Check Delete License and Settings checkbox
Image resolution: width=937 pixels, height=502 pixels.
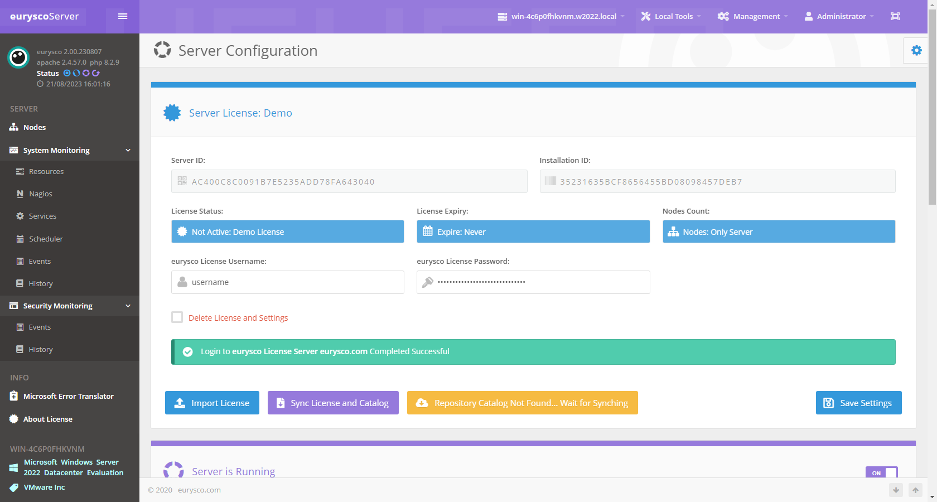pos(177,317)
